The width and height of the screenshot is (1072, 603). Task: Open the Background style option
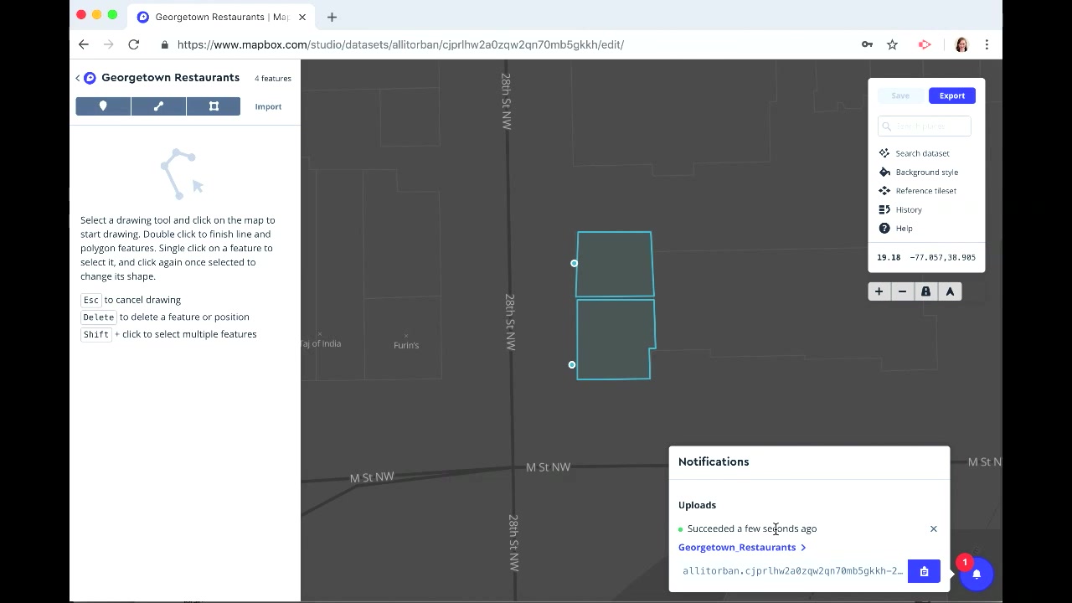925,172
